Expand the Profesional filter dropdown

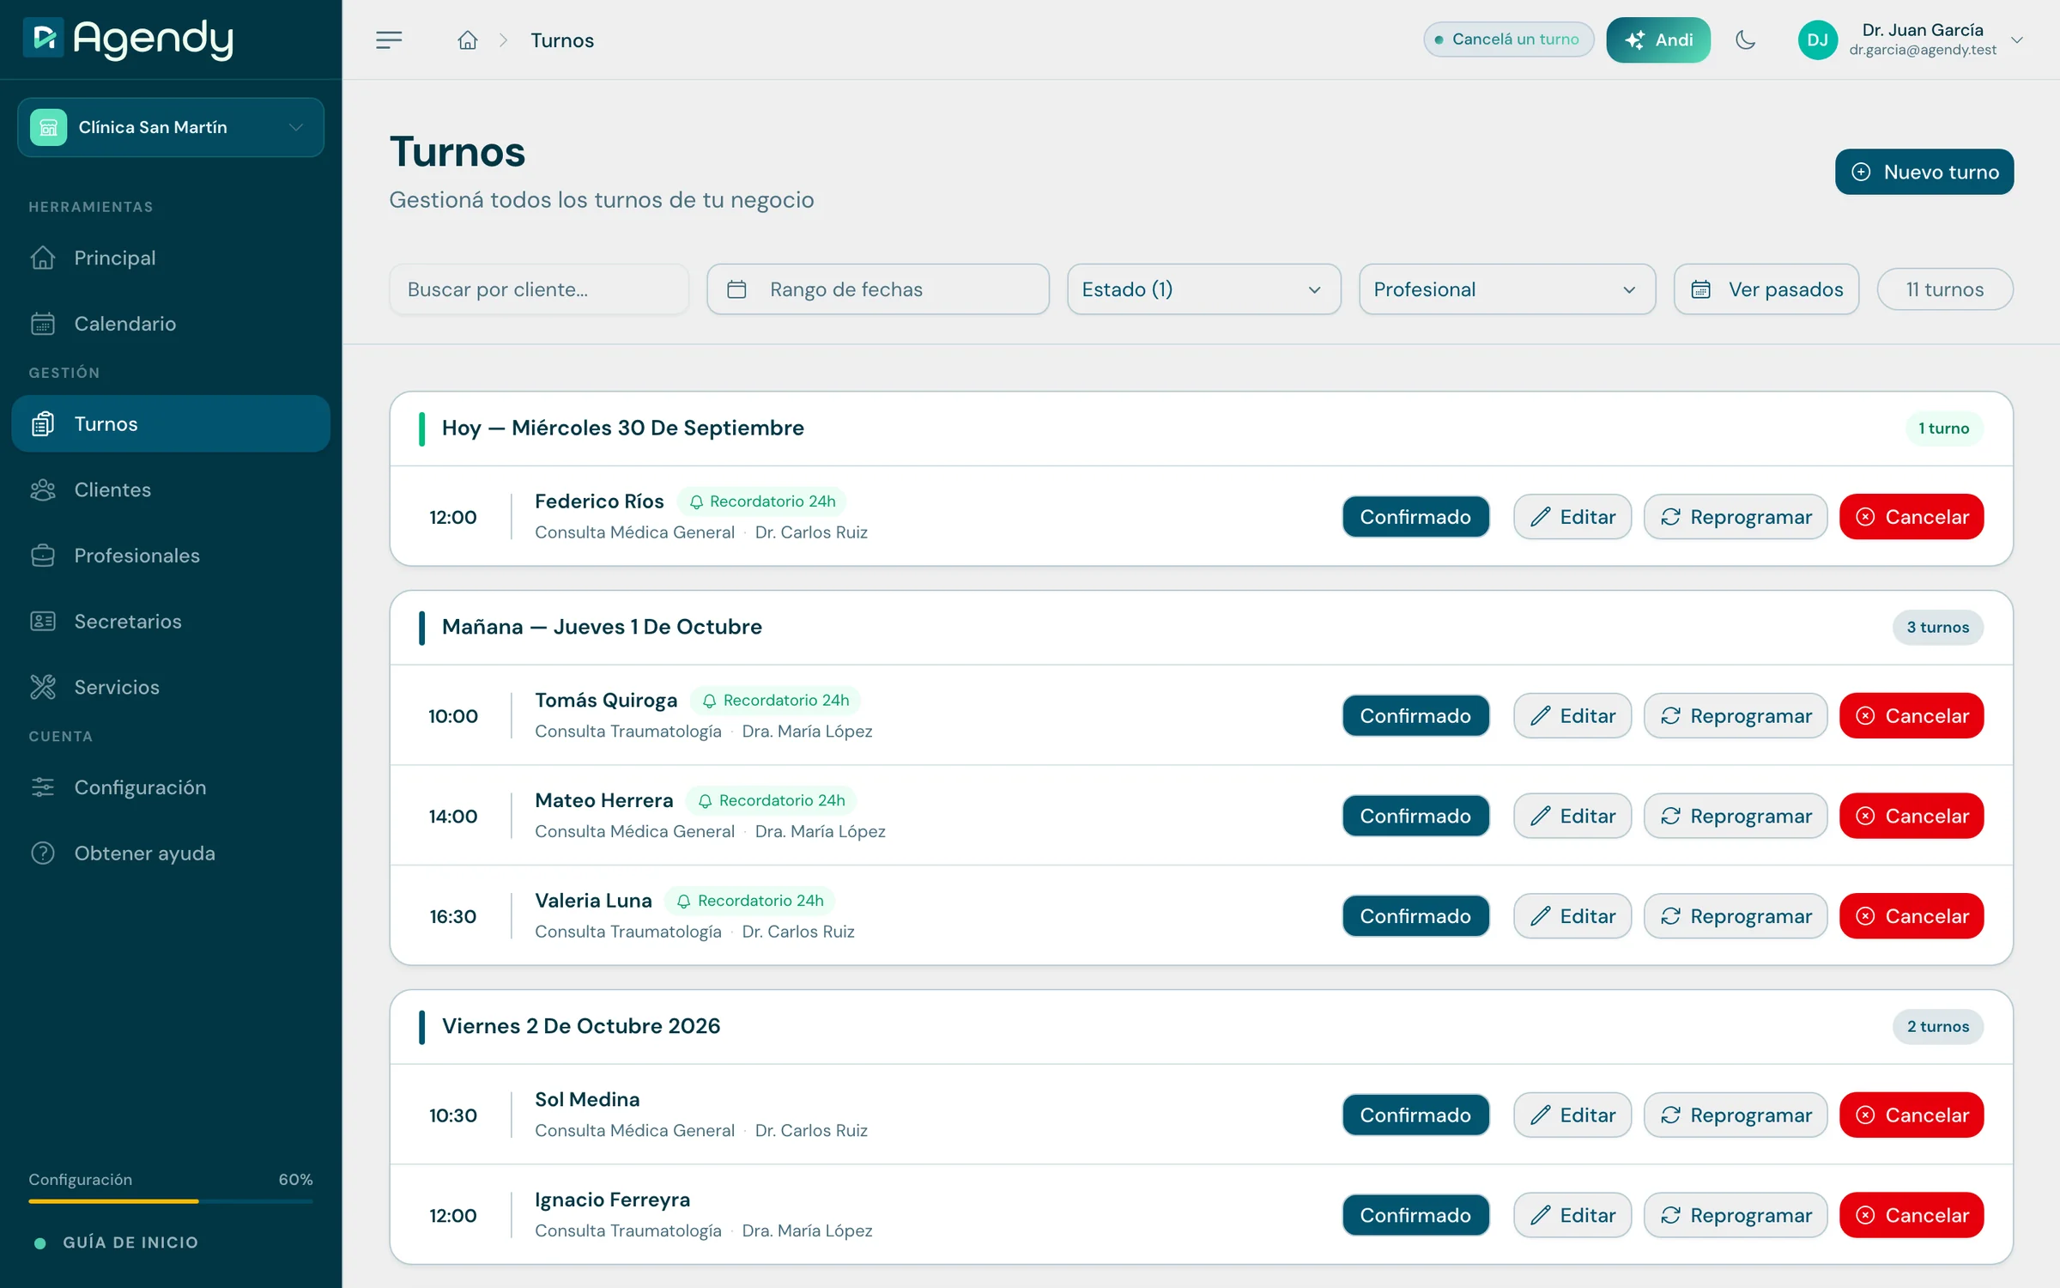coord(1506,289)
